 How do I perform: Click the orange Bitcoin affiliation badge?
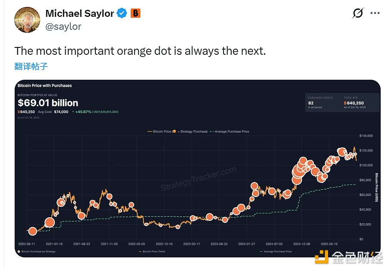136,13
